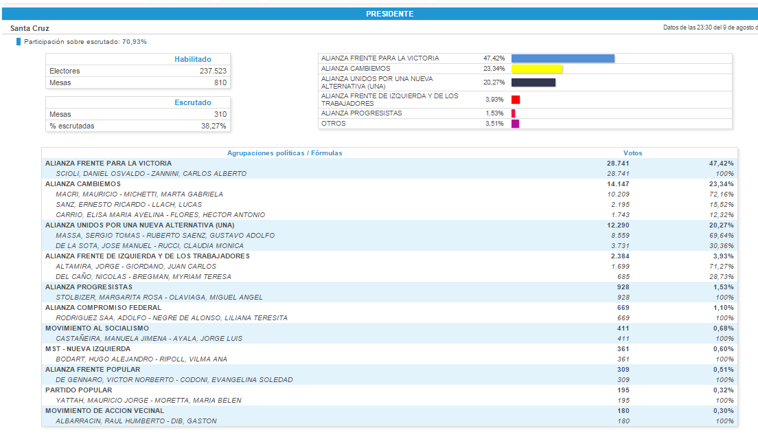758x435 pixels.
Task: Click Macri's vote count 10.209
Action: [x=619, y=194]
